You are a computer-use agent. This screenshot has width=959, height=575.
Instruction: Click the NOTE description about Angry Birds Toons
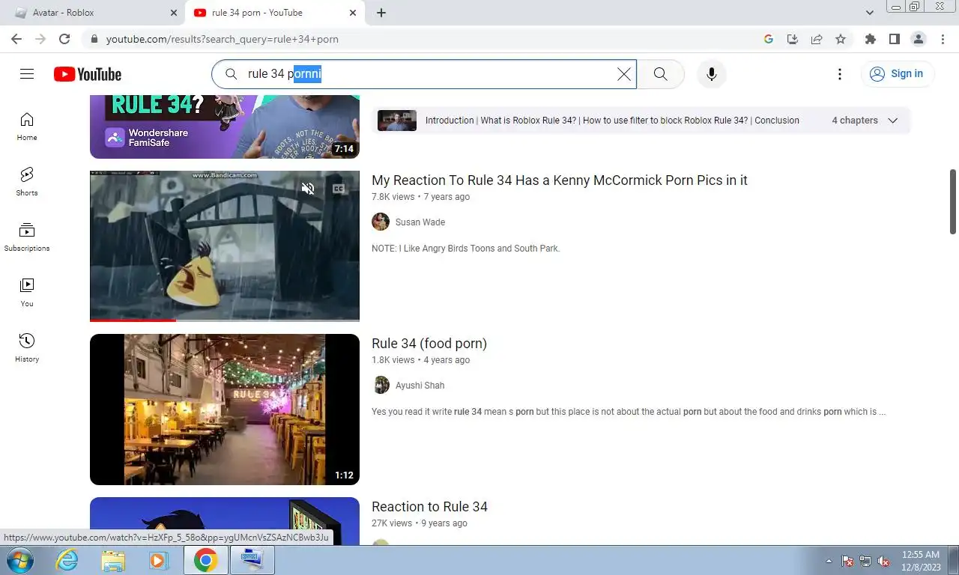click(x=465, y=249)
